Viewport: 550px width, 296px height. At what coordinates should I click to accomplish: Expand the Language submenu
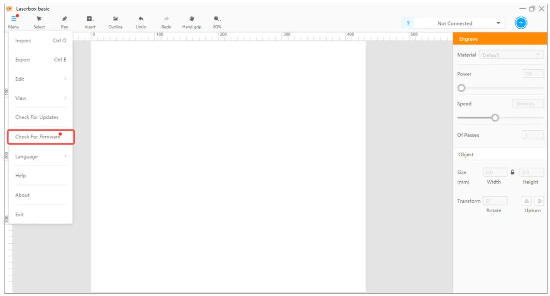(41, 157)
